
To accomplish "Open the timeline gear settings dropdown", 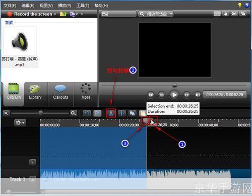I will pyautogui.click(x=20, y=123).
